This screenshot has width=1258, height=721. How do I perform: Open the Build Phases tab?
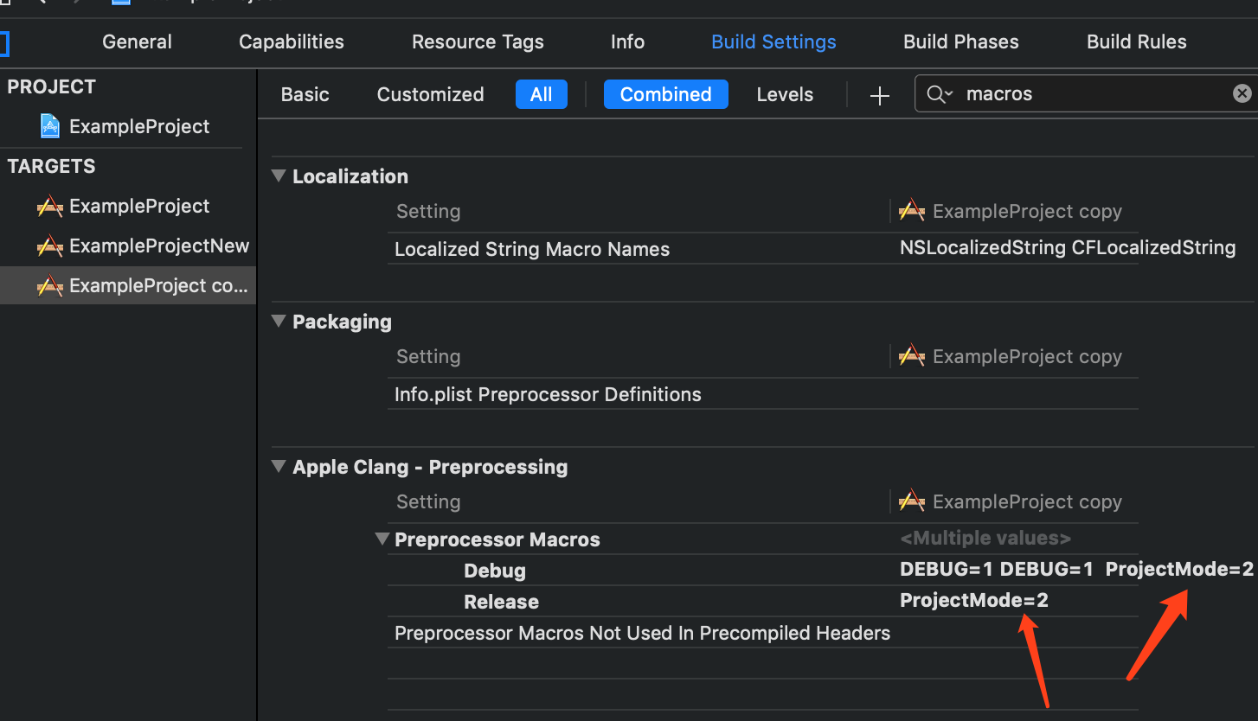(960, 41)
